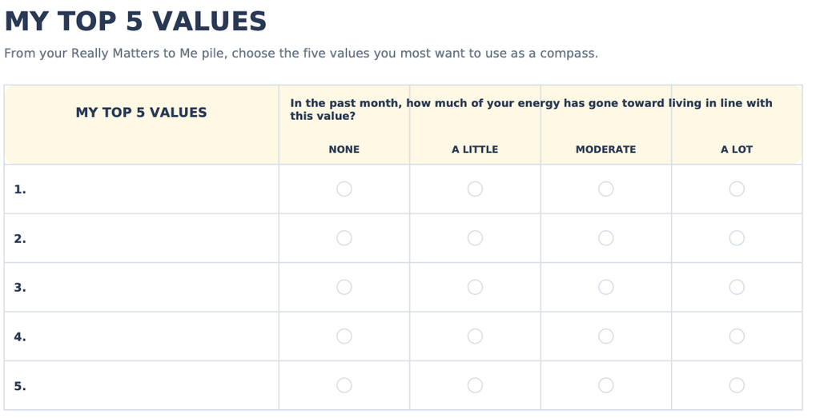Mark NONE for value 3

(x=344, y=287)
